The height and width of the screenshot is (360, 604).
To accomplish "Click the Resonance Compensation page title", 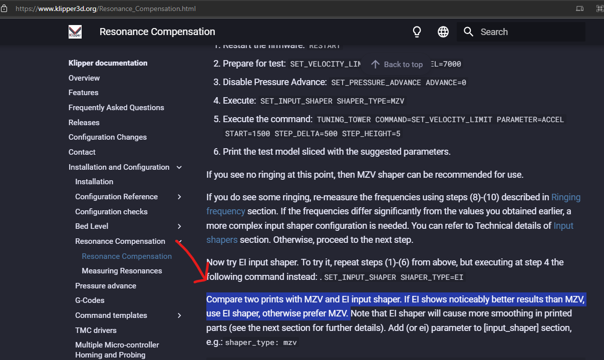I will (x=157, y=32).
